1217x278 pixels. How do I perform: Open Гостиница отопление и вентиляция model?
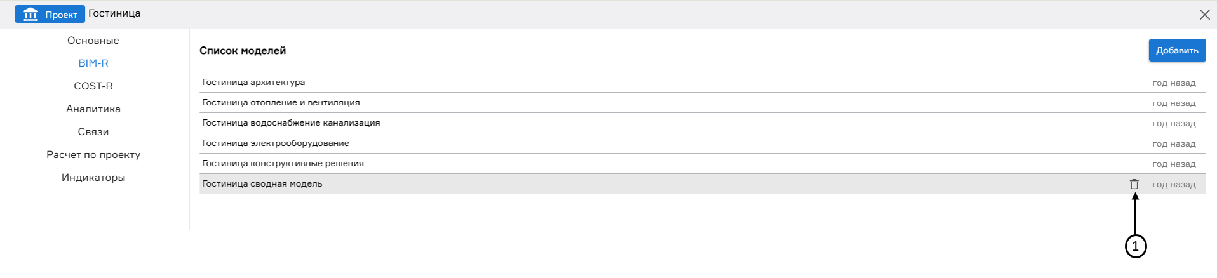pos(281,103)
